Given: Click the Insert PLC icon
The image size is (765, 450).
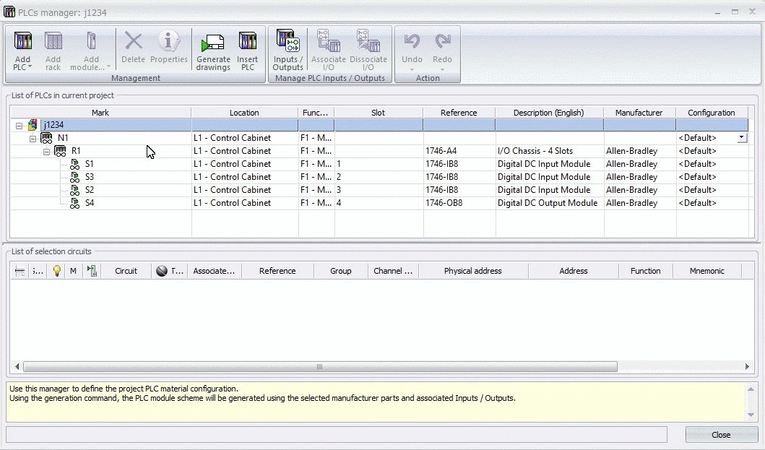Looking at the screenshot, I should point(247,41).
